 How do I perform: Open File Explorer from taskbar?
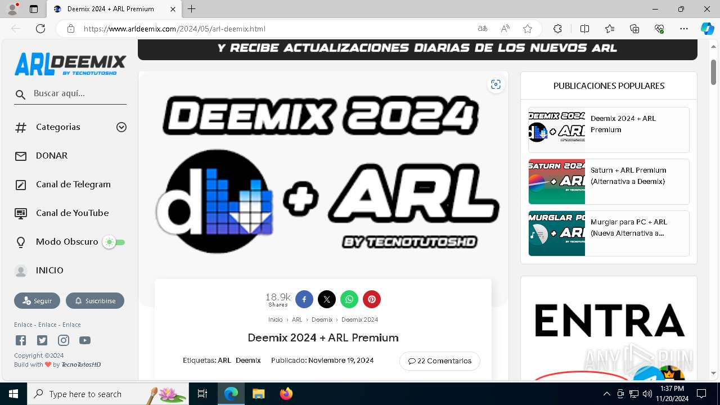[258, 394]
